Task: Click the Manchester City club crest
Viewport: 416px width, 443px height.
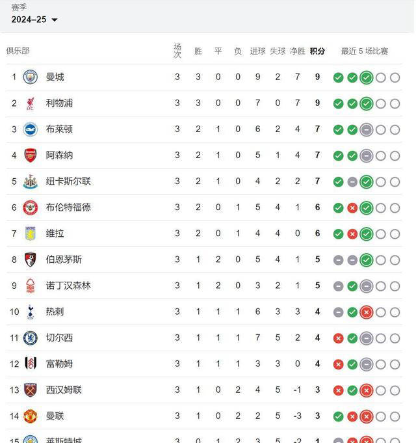Action: click(30, 77)
